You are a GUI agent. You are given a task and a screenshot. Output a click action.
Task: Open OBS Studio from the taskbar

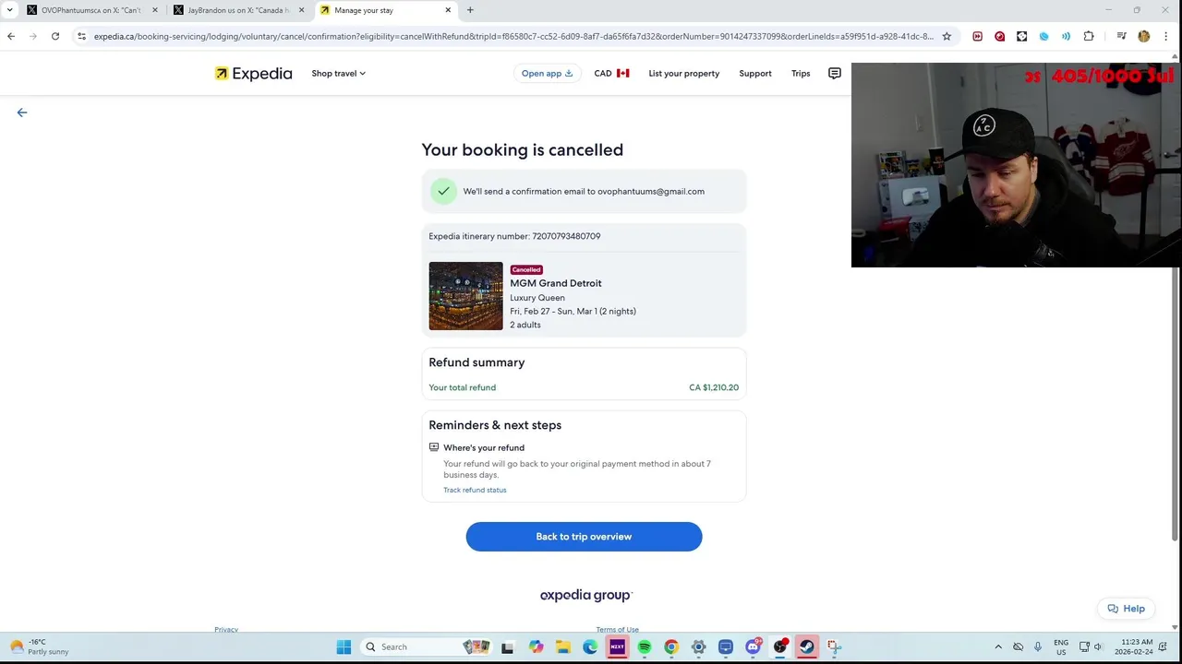pos(779,647)
